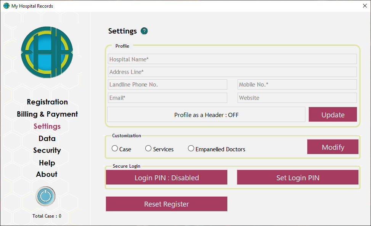Click the Modify customization button
371x226 pixels.
[332, 147]
